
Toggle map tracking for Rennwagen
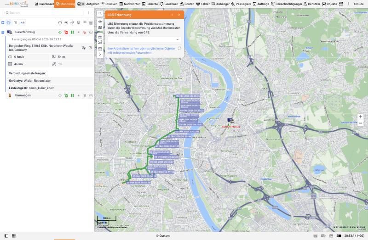pos(60,95)
